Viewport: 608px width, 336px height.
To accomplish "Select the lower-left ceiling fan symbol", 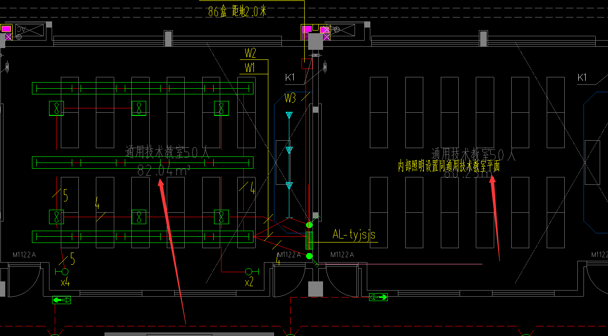I will [x=56, y=217].
